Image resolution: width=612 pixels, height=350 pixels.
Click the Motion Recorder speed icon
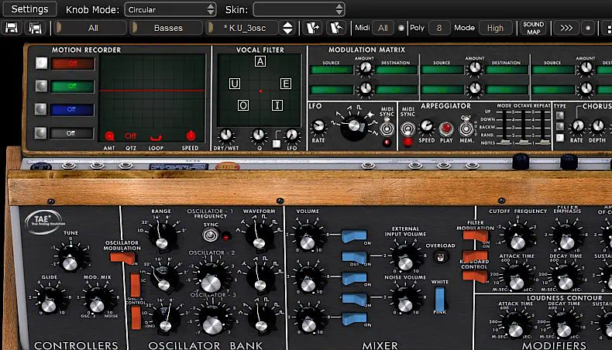point(191,136)
